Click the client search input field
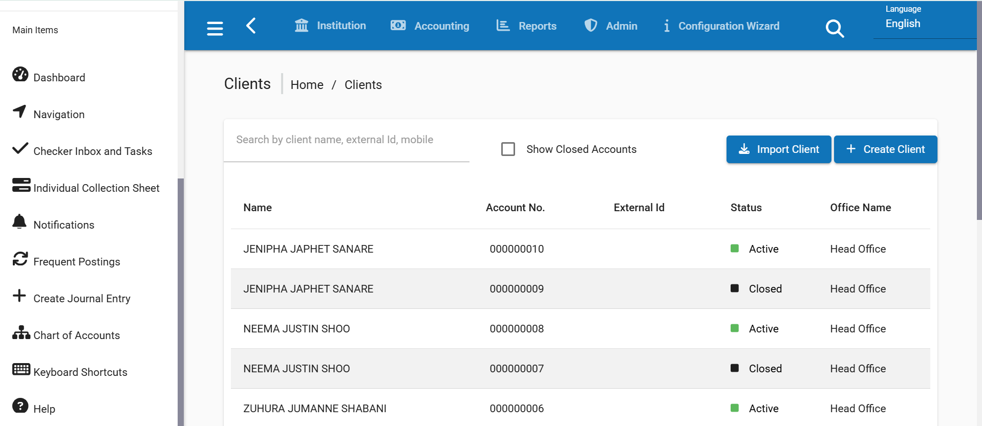 coord(346,140)
